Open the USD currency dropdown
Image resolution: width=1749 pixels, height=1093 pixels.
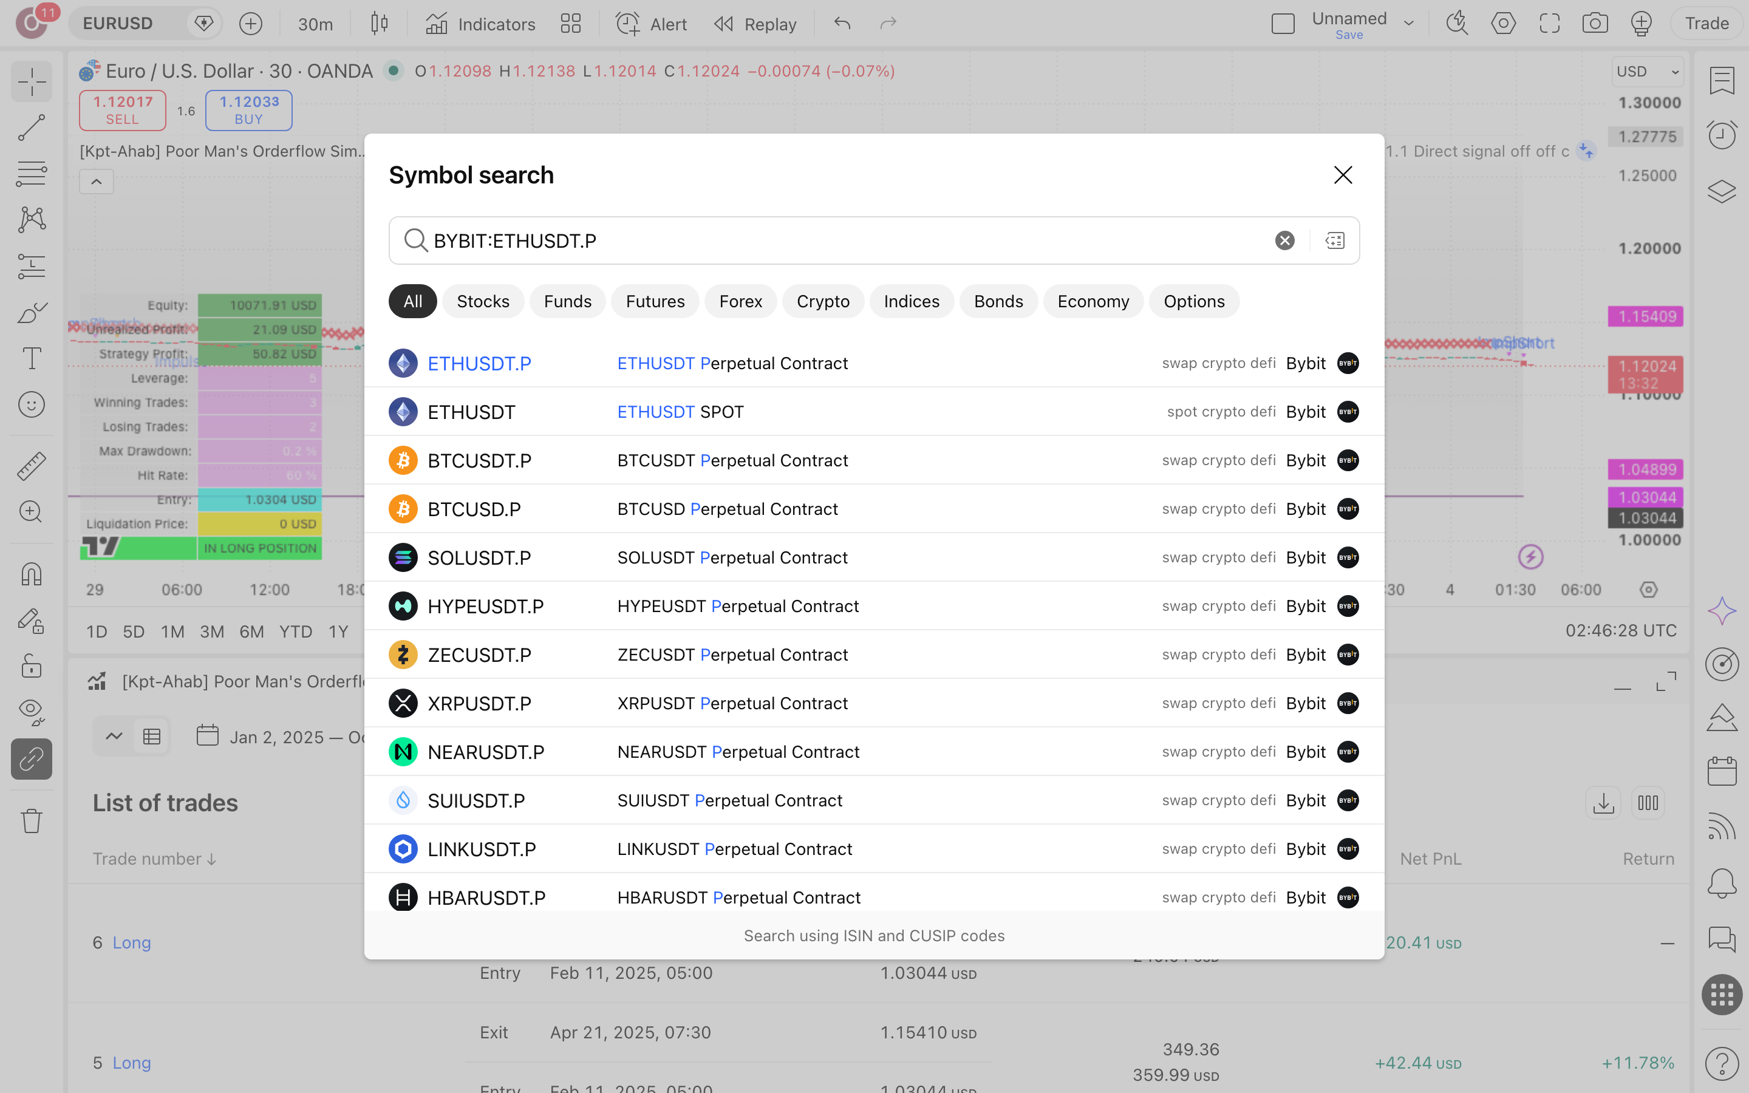pyautogui.click(x=1648, y=72)
